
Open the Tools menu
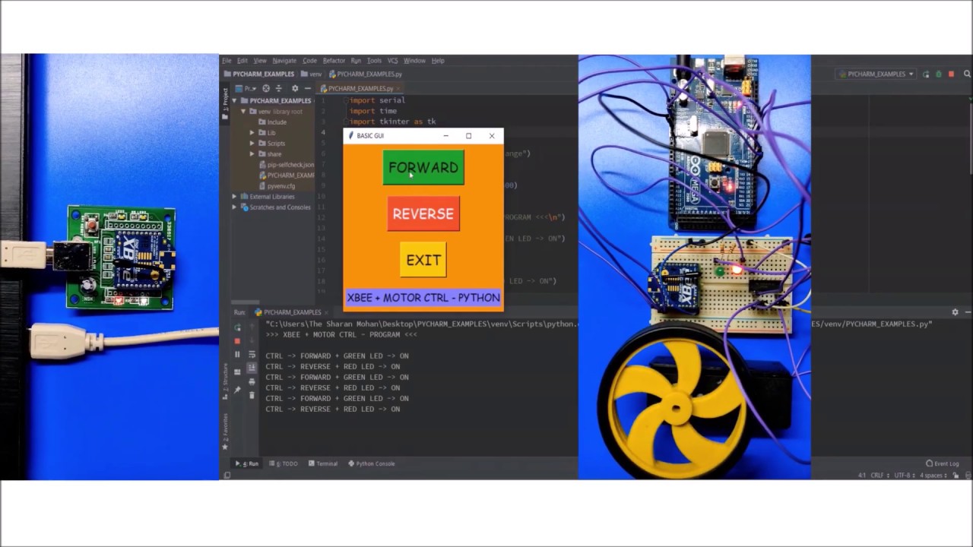coord(374,61)
